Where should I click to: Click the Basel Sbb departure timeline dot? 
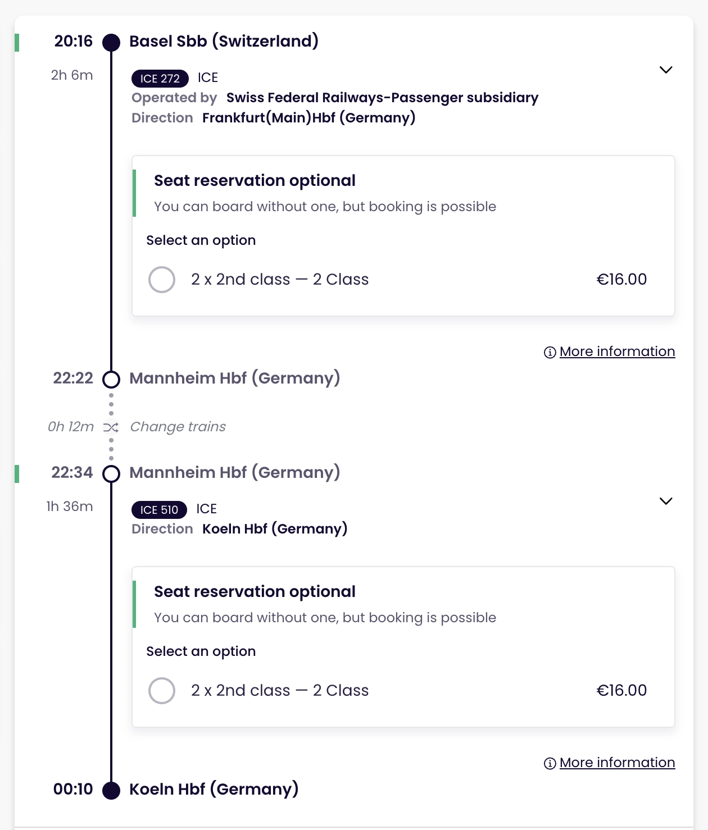(111, 42)
